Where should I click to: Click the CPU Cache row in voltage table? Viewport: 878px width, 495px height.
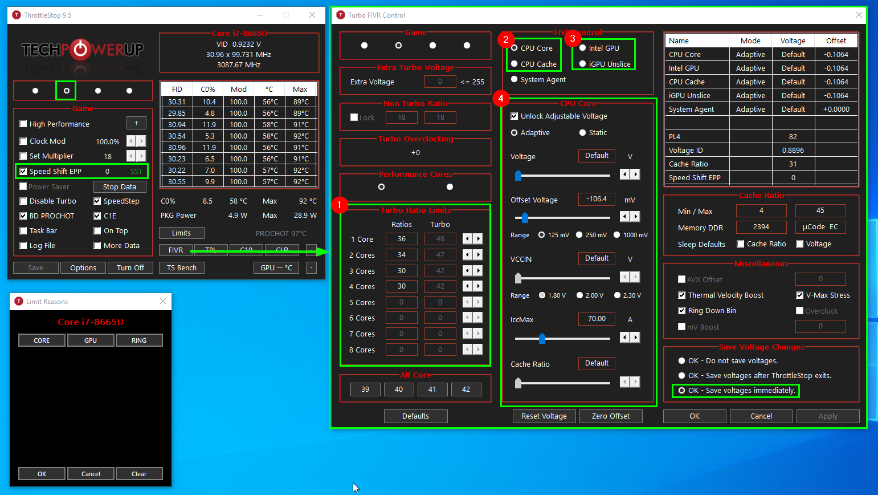pyautogui.click(x=761, y=82)
